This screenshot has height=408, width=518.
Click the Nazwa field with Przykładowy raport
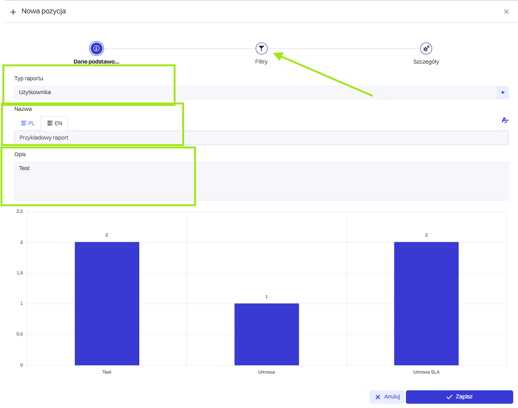click(261, 138)
